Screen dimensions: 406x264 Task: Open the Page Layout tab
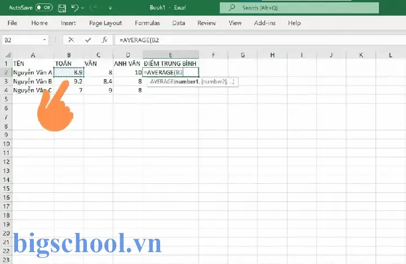(x=105, y=23)
